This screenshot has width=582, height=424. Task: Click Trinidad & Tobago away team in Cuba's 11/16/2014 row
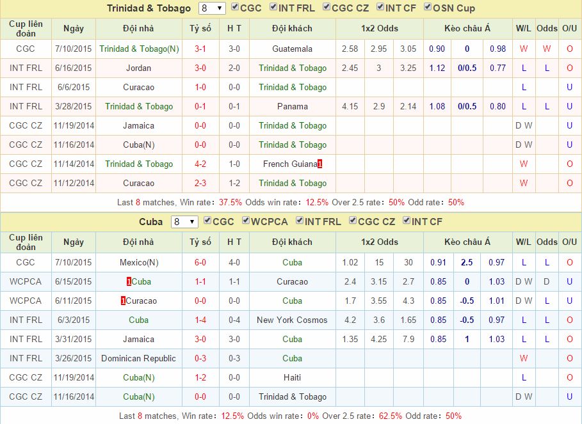tap(293, 397)
